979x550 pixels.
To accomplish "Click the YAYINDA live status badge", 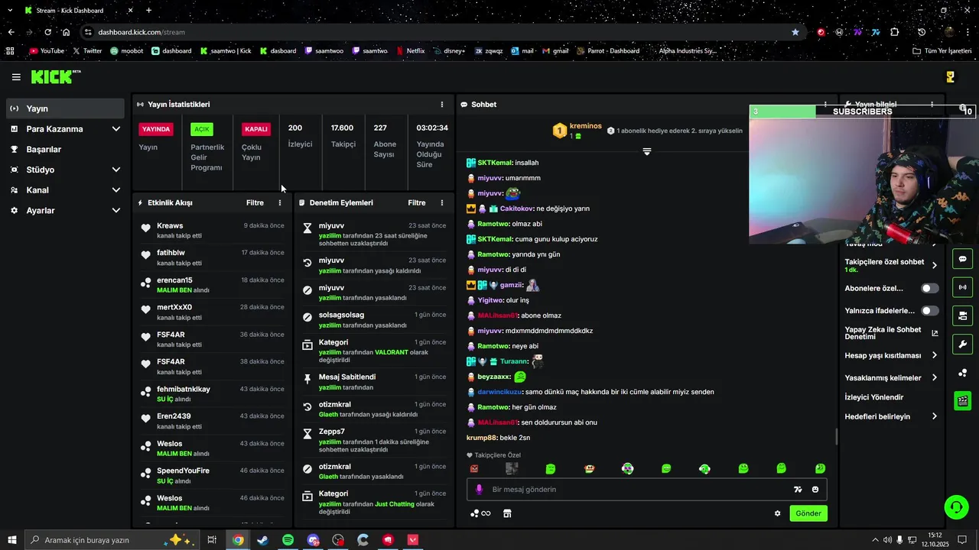I will click(x=156, y=129).
